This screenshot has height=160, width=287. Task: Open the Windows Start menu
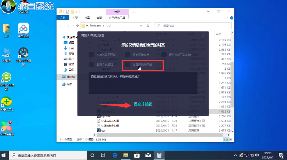pos(4,155)
